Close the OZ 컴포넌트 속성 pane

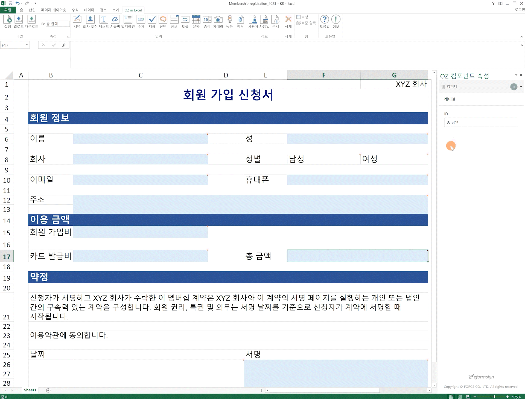click(x=521, y=75)
